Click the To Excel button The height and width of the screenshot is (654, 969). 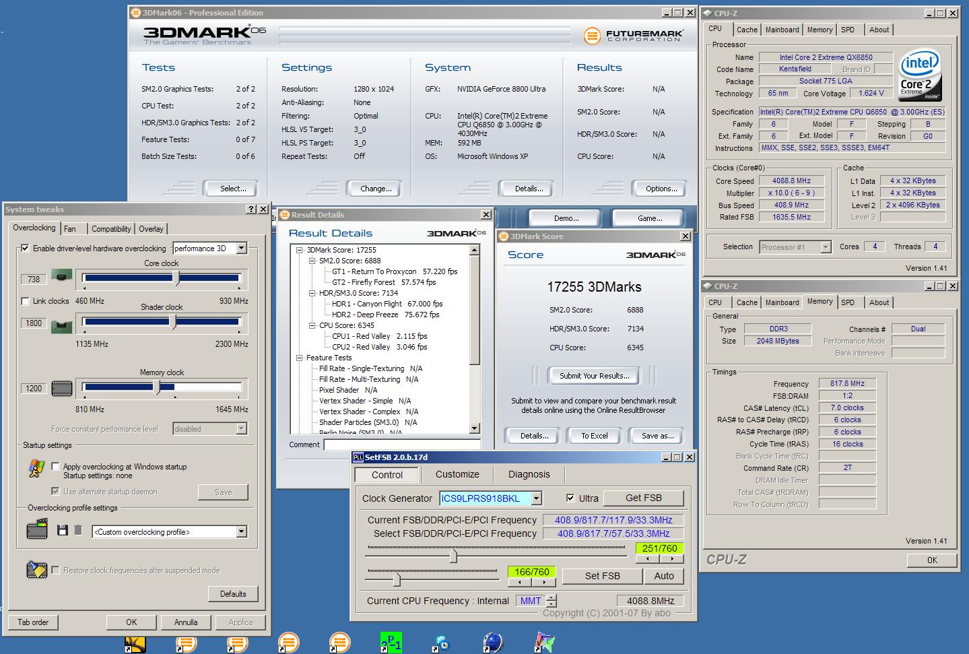pos(595,436)
